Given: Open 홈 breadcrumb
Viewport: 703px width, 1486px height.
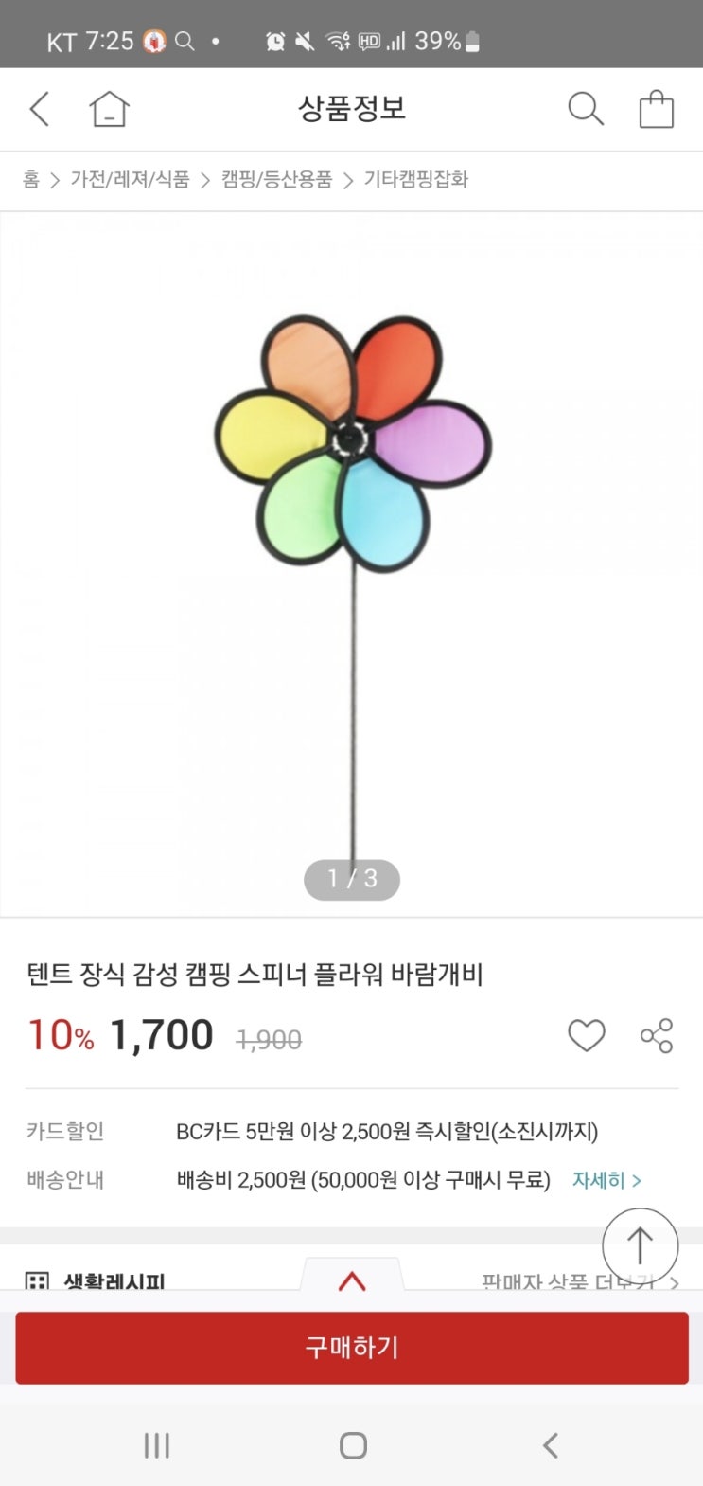Looking at the screenshot, I should [31, 179].
